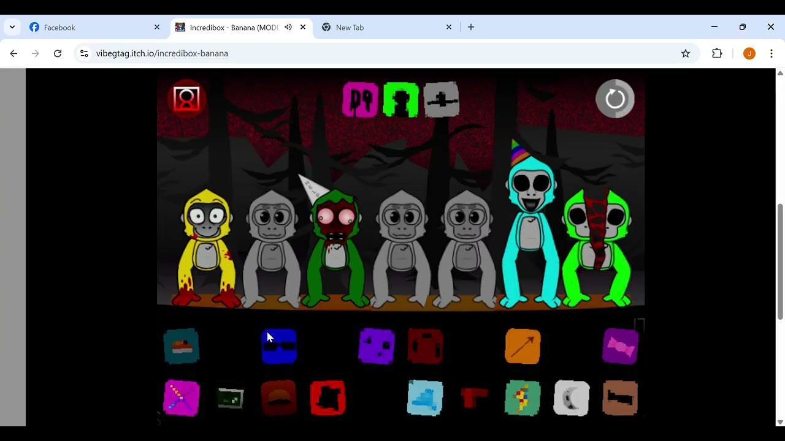Image resolution: width=785 pixels, height=441 pixels.
Task: Click the dark green bloody monkey with party hat
Action: pos(335,242)
